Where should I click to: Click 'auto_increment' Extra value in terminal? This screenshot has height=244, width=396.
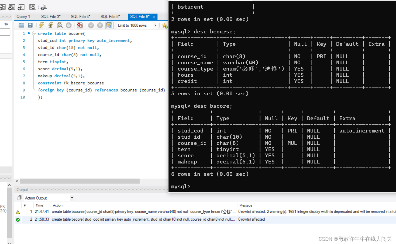362,131
